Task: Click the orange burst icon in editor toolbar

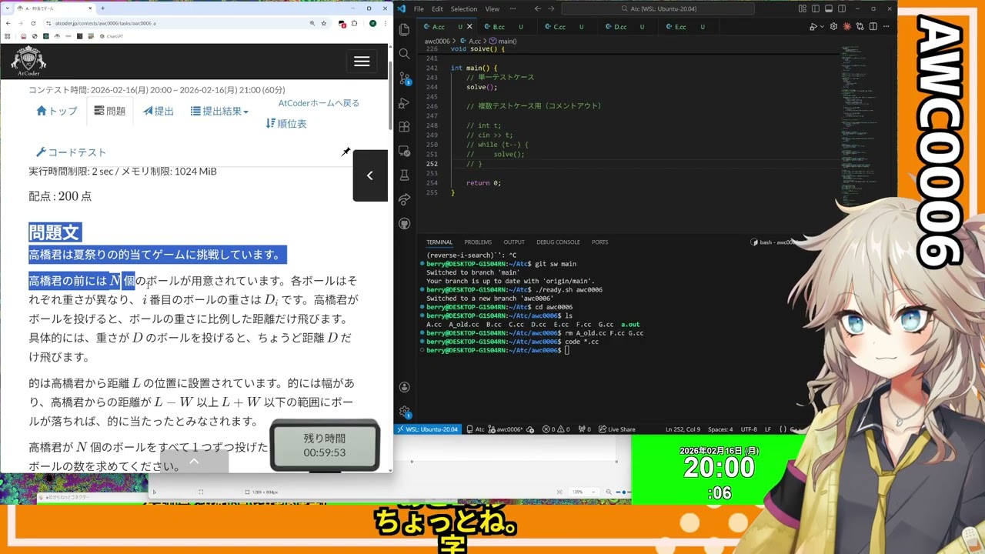Action: [x=846, y=26]
